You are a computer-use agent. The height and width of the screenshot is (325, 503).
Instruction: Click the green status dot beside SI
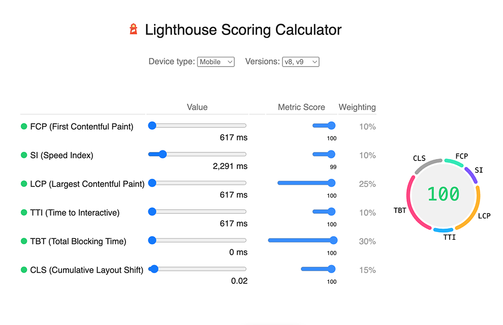24,155
